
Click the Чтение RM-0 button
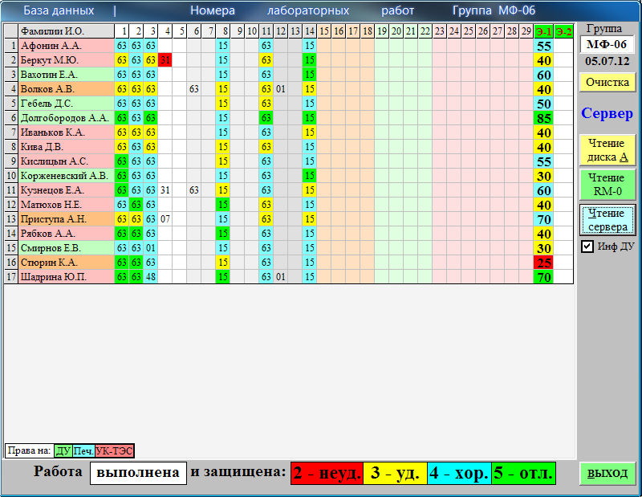(607, 185)
